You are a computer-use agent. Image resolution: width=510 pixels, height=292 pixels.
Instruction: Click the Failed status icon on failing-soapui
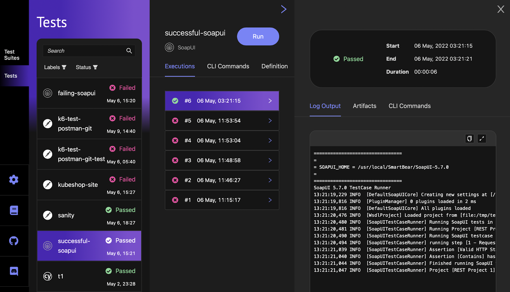(113, 88)
